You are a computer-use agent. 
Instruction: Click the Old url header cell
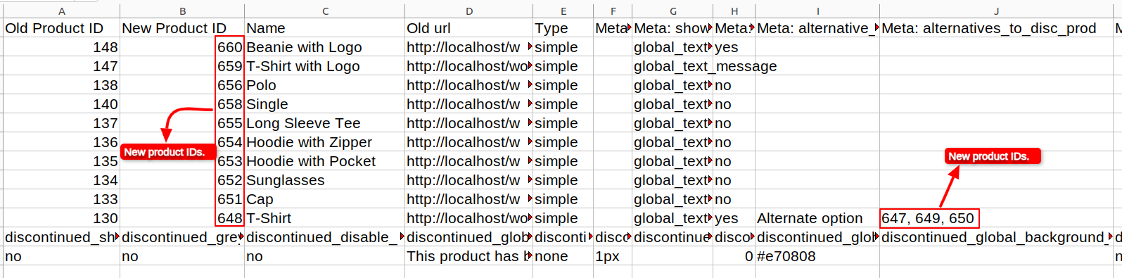tap(468, 28)
